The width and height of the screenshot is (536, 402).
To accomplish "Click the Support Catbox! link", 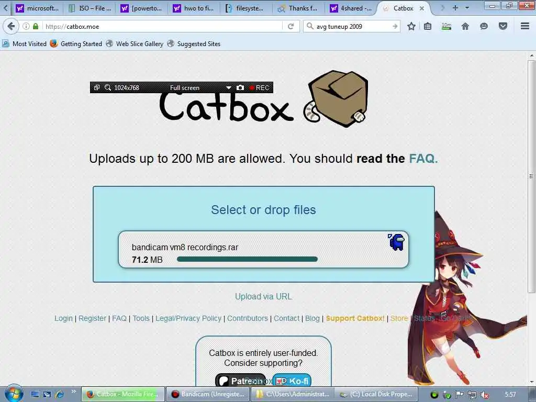I will click(355, 318).
